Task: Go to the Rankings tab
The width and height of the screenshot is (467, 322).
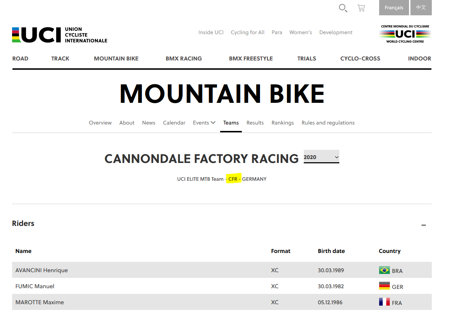Action: point(282,123)
